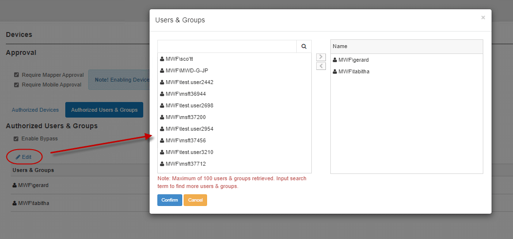Choose MWF\msft37456 from available users

coord(186,140)
